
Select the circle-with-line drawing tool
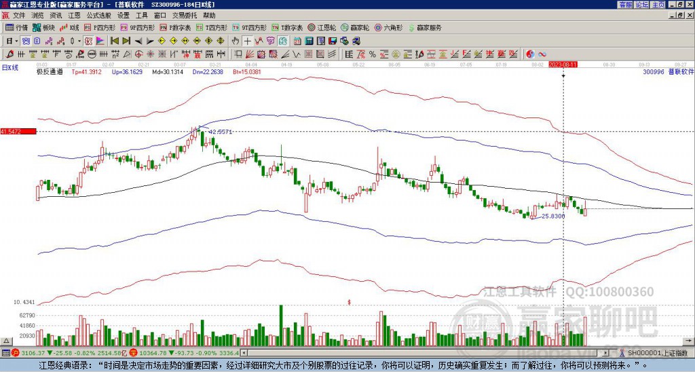(x=92, y=54)
